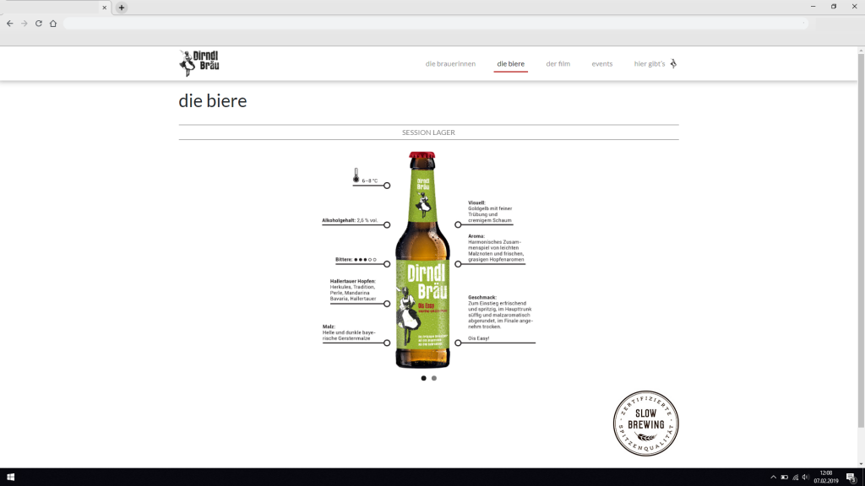Click the battery tray icon
Viewport: 865px width, 486px height.
coord(784,478)
